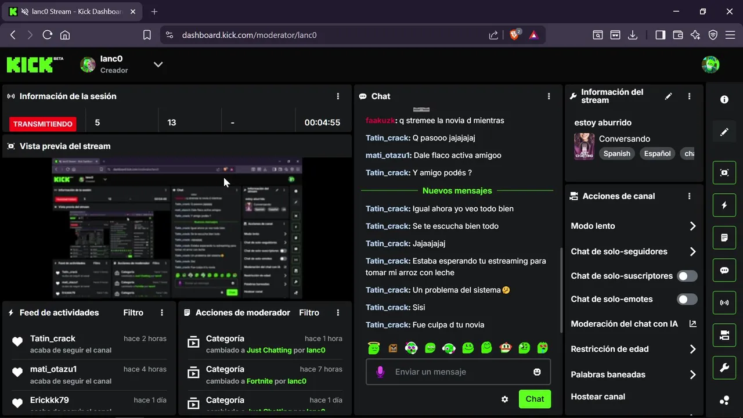743x418 pixels.
Task: Open the stream preview sidebar icon
Action: click(x=724, y=172)
